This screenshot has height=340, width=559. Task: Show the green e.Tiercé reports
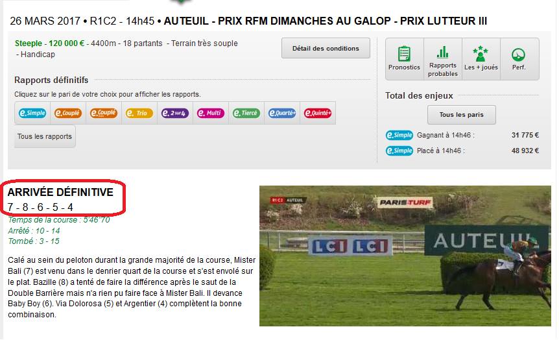coord(246,113)
